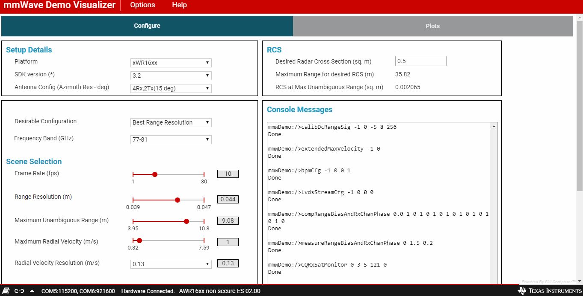The image size is (583, 296).
Task: Open the Help menu
Action: coord(179,5)
